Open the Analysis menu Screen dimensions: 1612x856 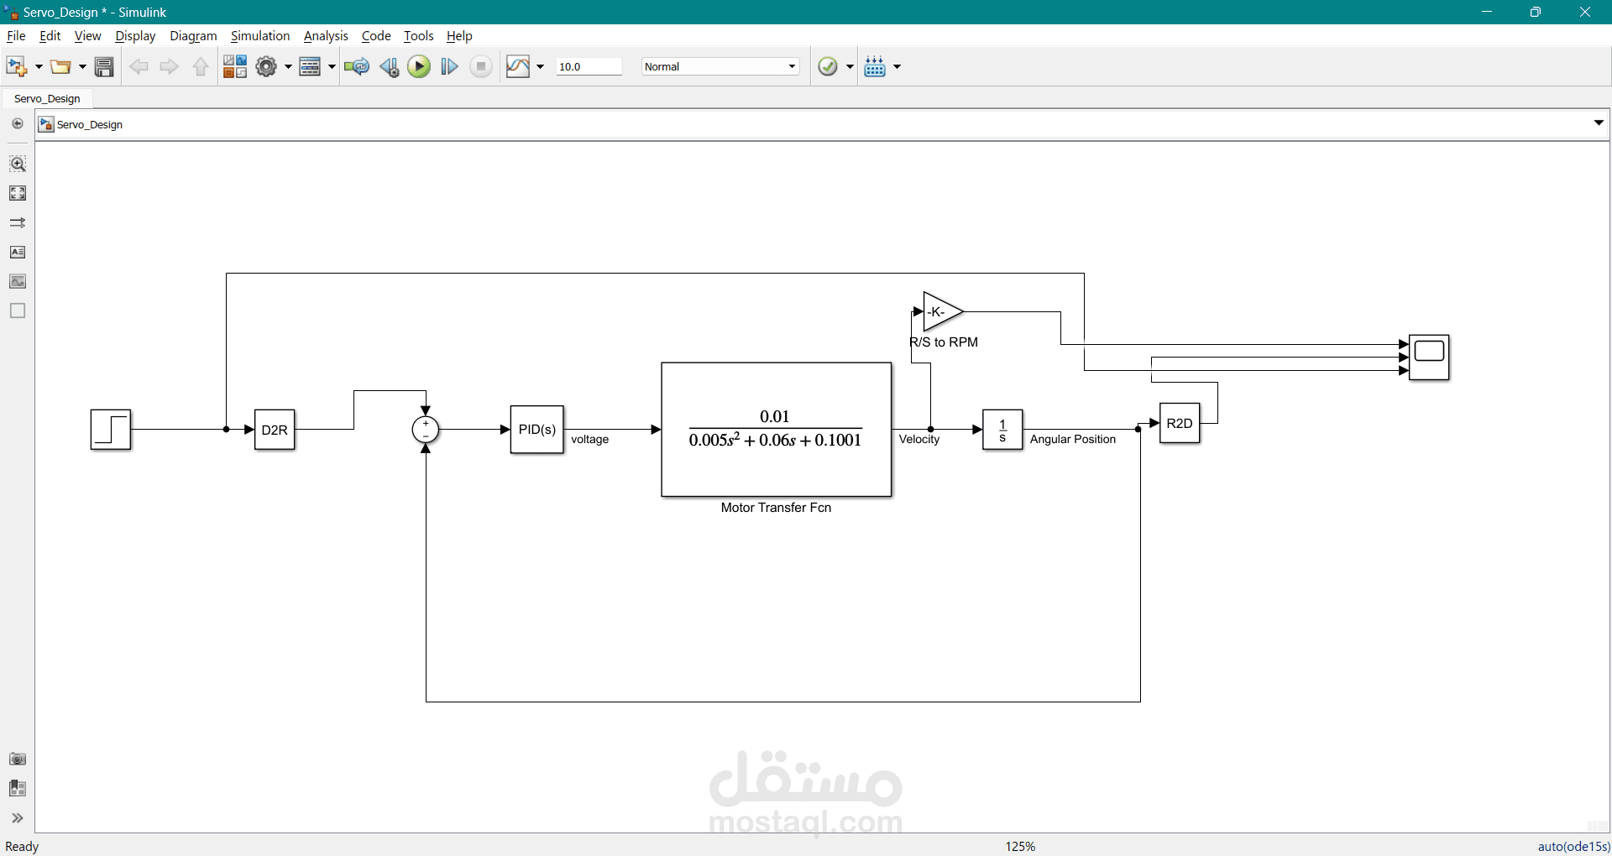pos(326,35)
